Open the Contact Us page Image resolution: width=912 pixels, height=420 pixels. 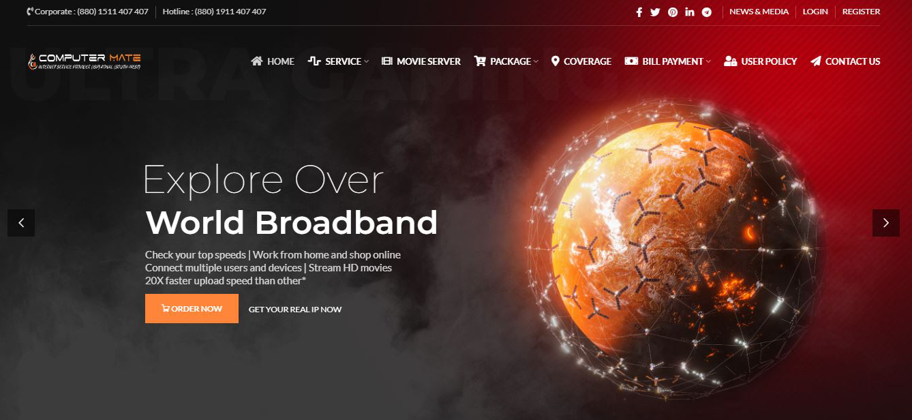click(845, 61)
